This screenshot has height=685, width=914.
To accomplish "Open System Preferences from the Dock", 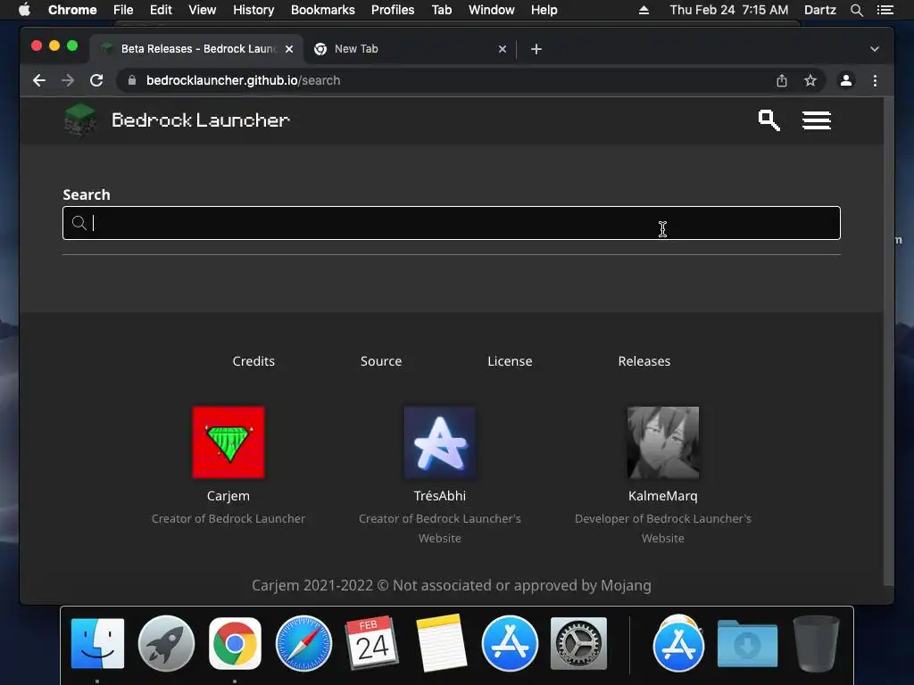I will [x=578, y=644].
